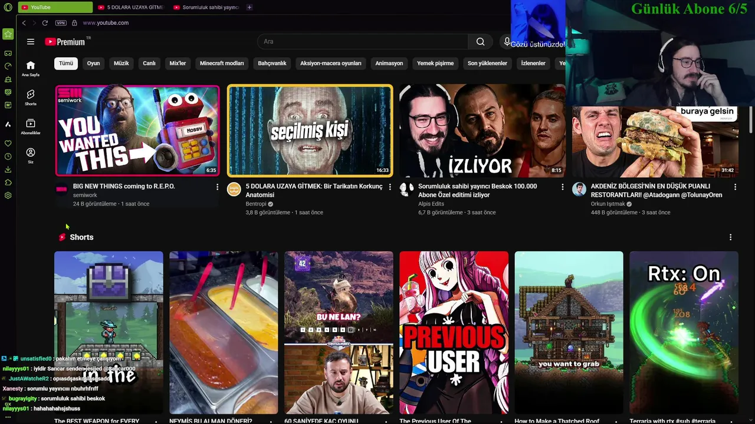Click the site padlock icon in address bar
This screenshot has width=755, height=424.
click(x=74, y=23)
